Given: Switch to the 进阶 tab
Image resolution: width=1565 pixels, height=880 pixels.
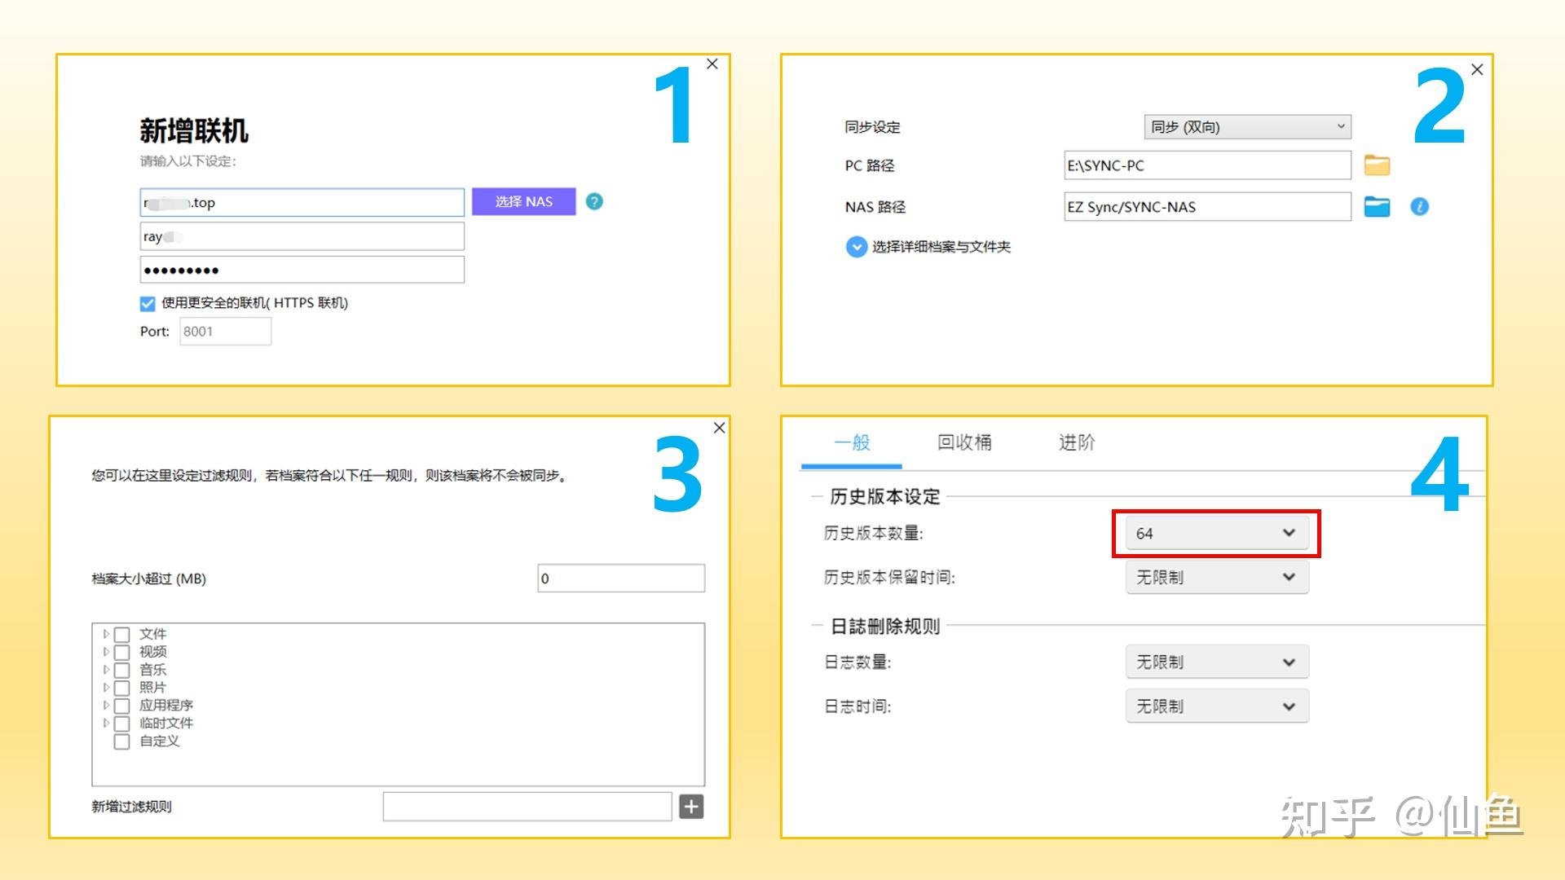Looking at the screenshot, I should point(1077,442).
